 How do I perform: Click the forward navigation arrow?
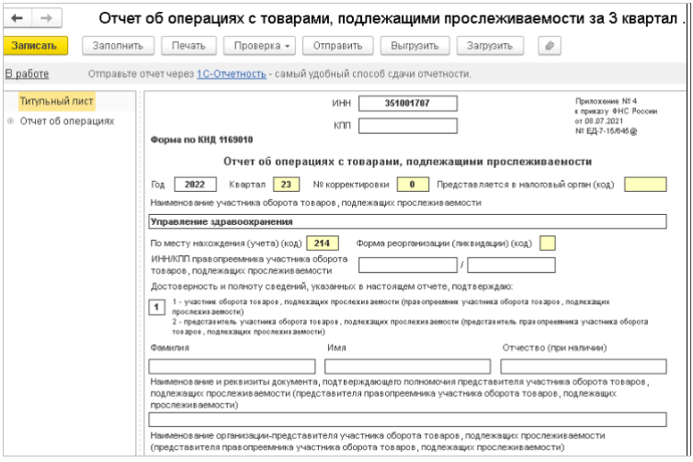[46, 18]
